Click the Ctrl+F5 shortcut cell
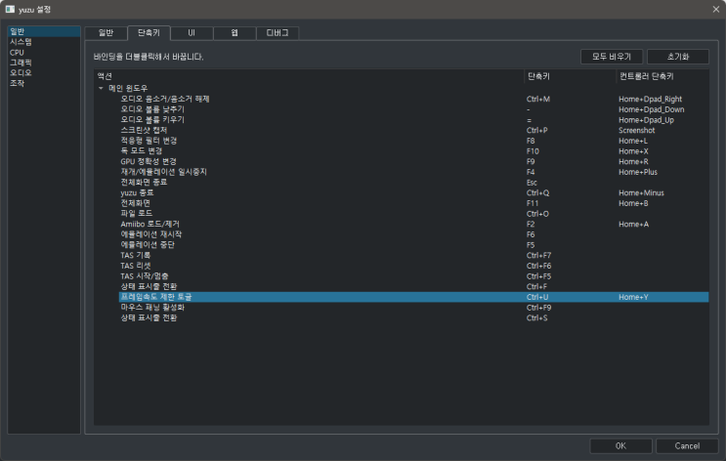This screenshot has height=461, width=726. pyautogui.click(x=538, y=276)
